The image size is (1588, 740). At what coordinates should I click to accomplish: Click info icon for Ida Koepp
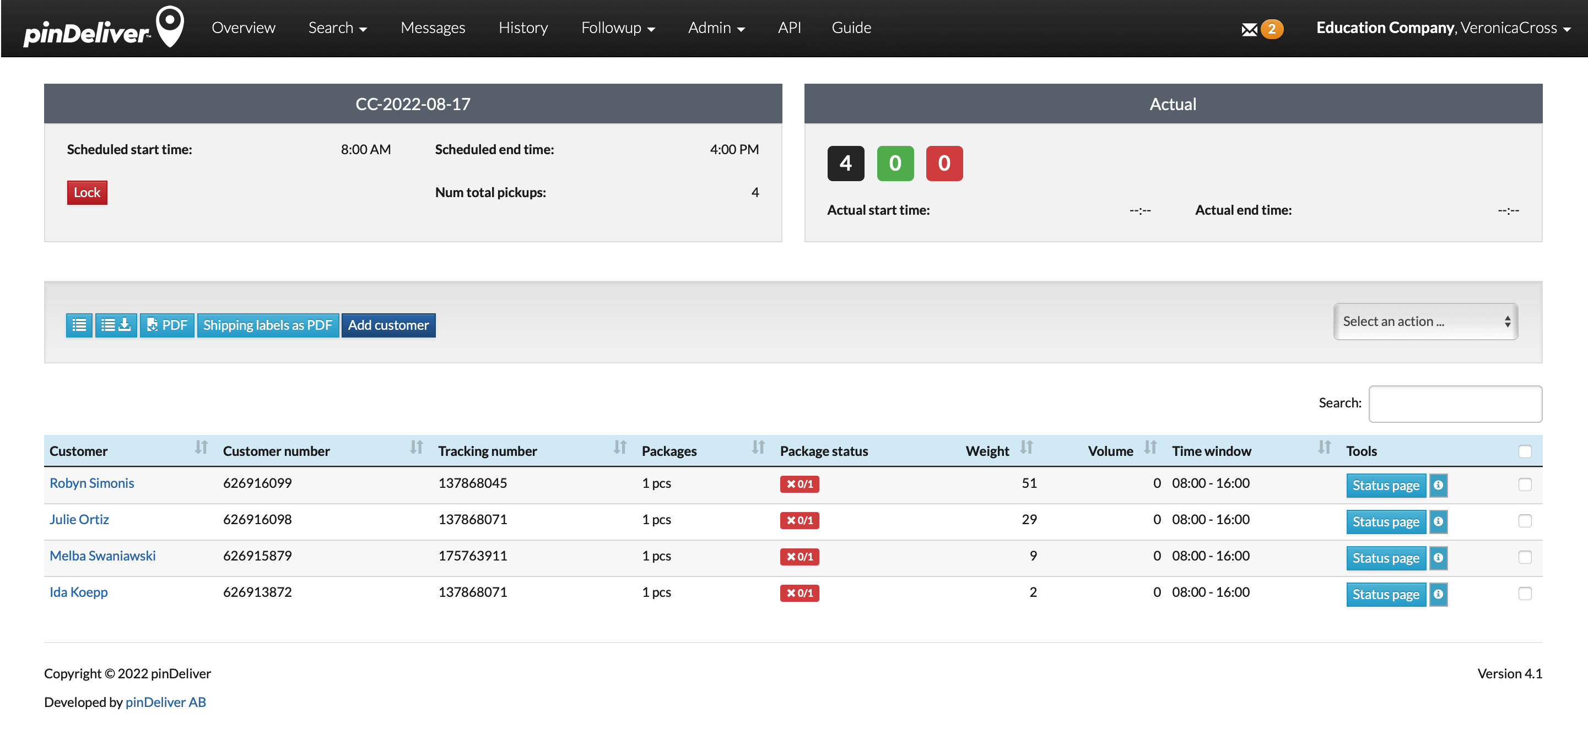(1438, 594)
